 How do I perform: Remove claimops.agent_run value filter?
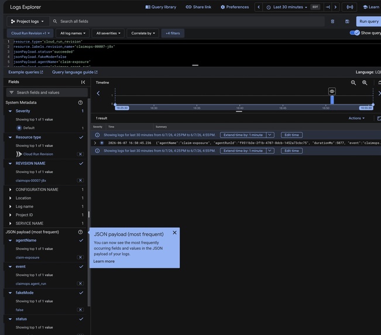(80, 284)
